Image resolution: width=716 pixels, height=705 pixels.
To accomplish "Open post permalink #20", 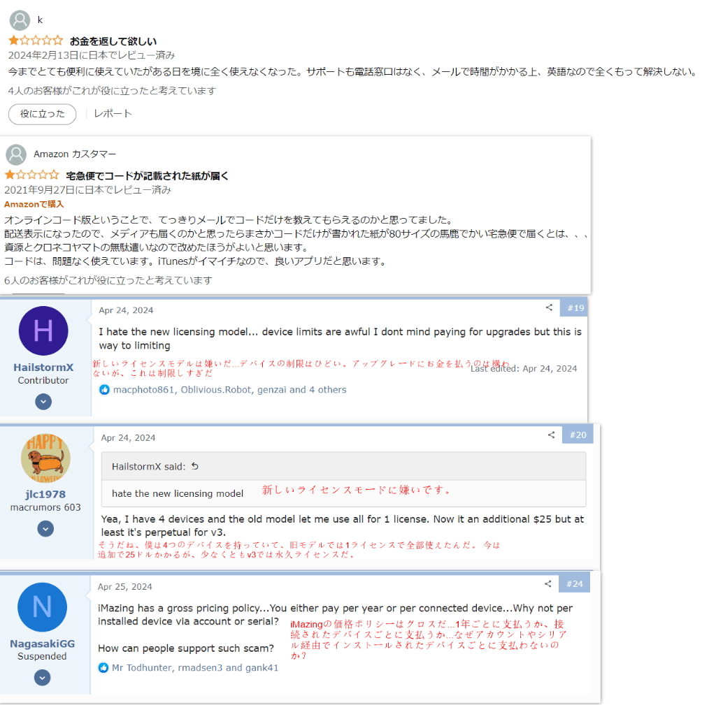I will (578, 435).
